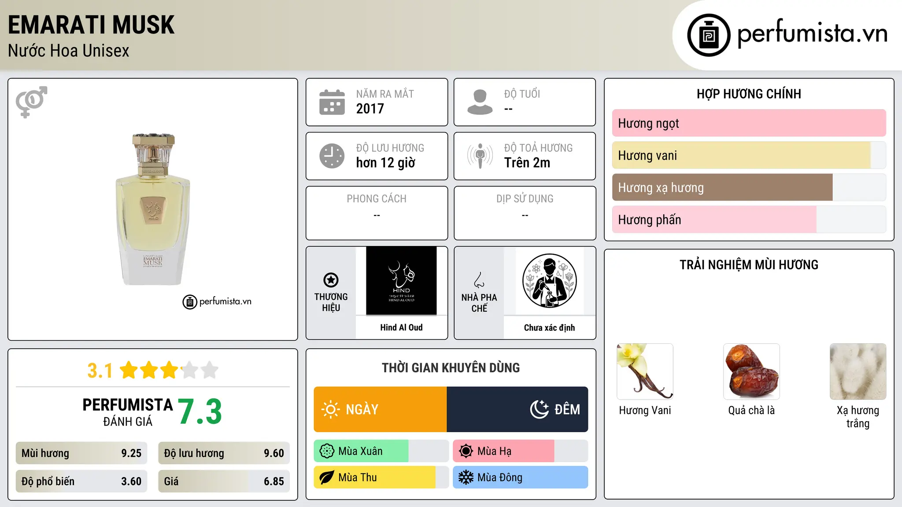Select the Quả chà là note image
The image size is (902, 507).
coord(751,371)
